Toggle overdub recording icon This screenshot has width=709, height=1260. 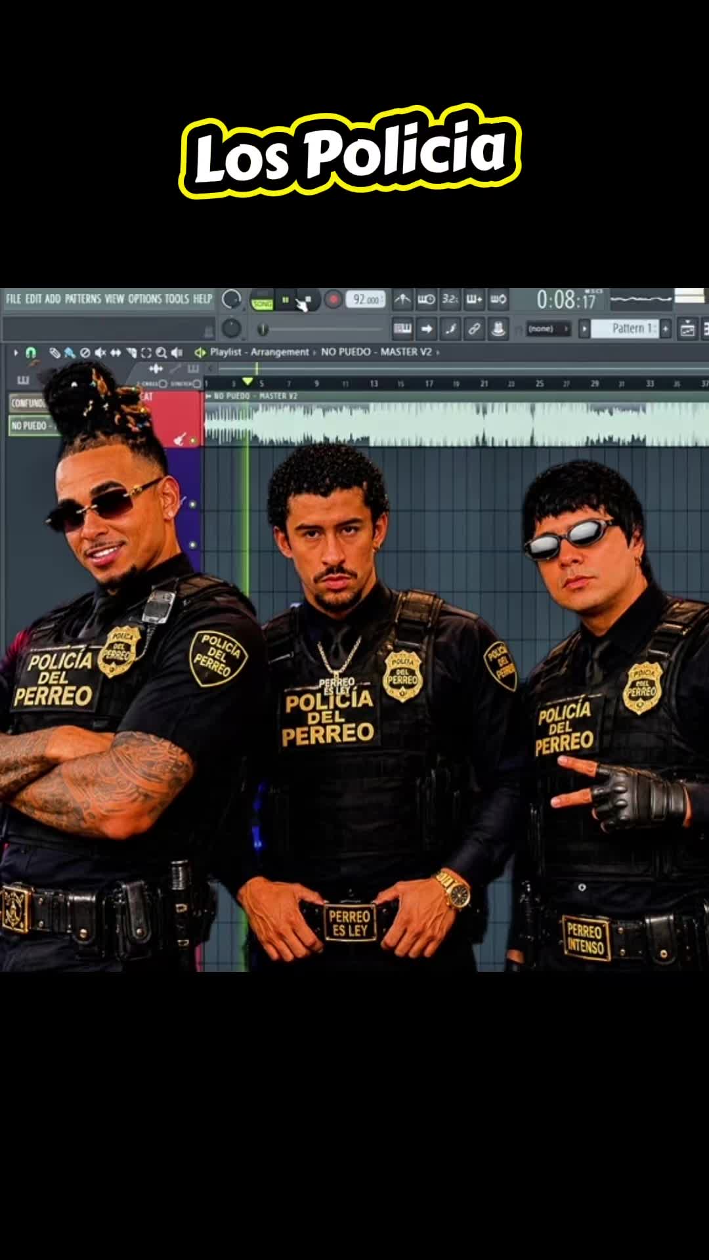coord(474,299)
